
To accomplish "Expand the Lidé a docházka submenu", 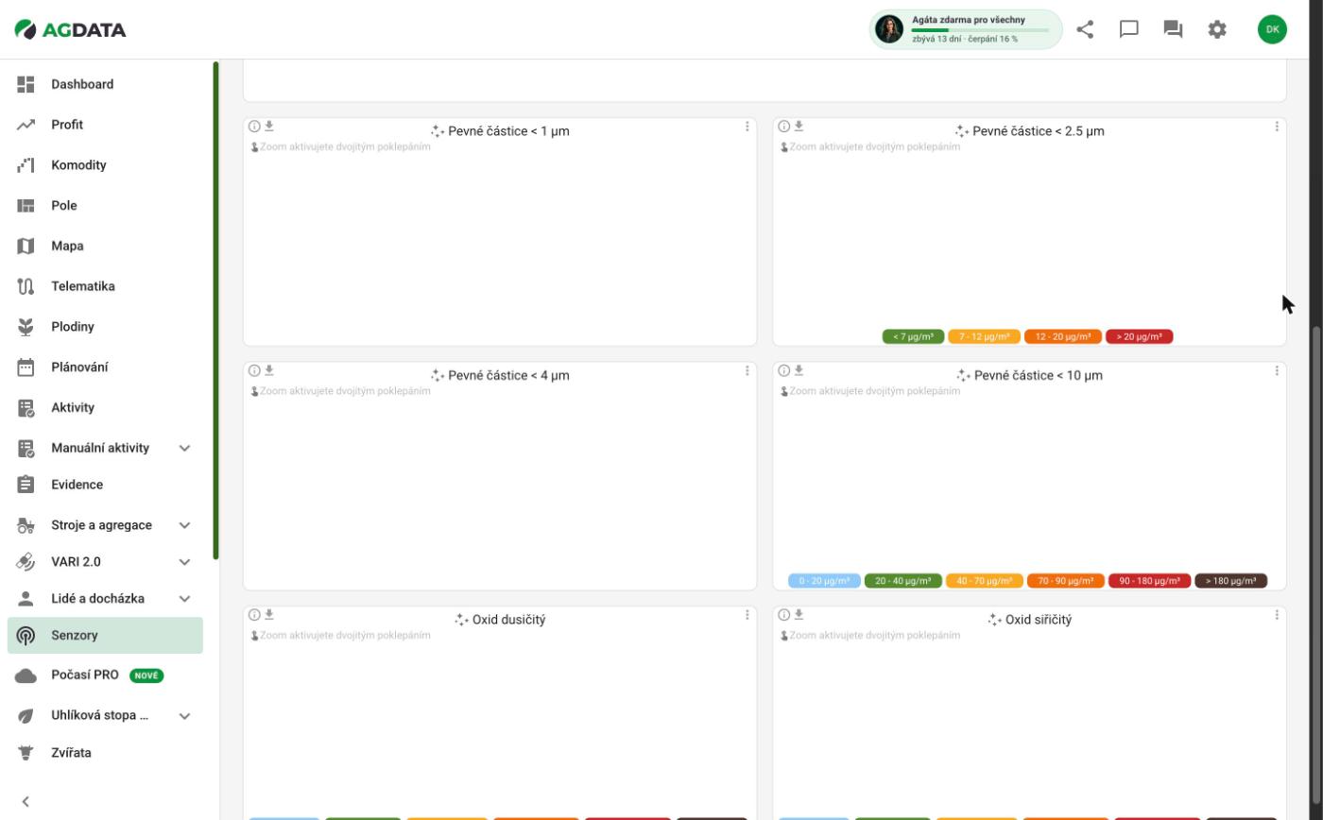I will [185, 599].
